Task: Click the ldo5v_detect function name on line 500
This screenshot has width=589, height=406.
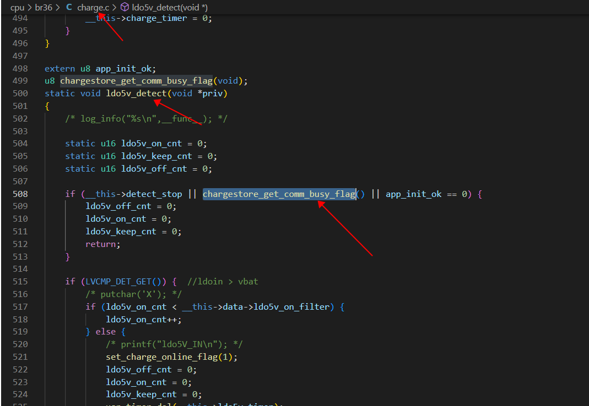Action: click(136, 94)
